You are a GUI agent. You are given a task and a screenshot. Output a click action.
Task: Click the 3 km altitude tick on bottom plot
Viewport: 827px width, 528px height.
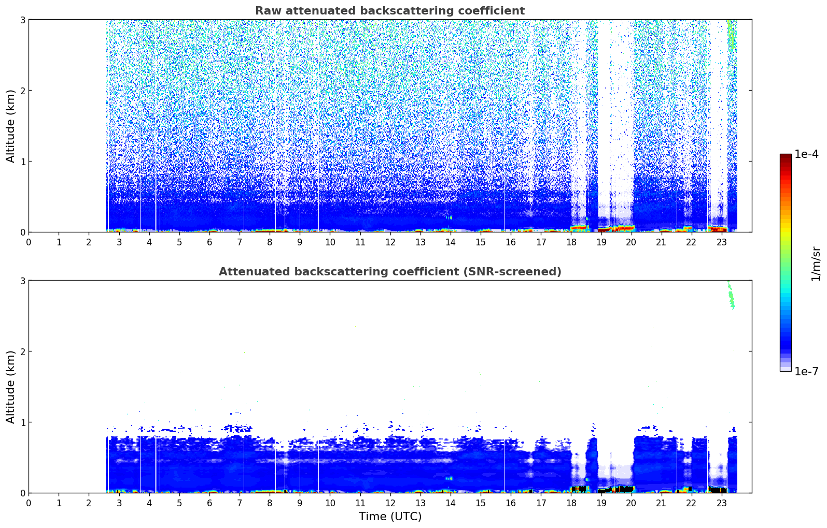[22, 281]
